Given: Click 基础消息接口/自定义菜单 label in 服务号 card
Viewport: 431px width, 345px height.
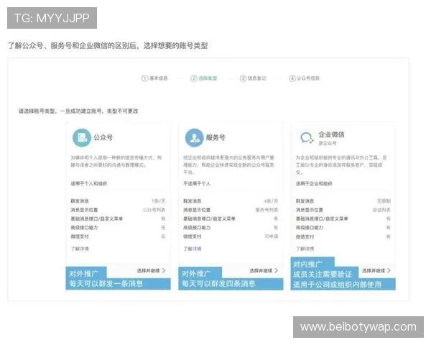Looking at the screenshot, I should tap(209, 218).
